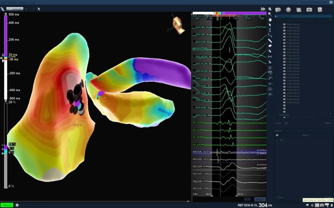
Task: Click the Load button under events list
Action: (x=278, y=123)
